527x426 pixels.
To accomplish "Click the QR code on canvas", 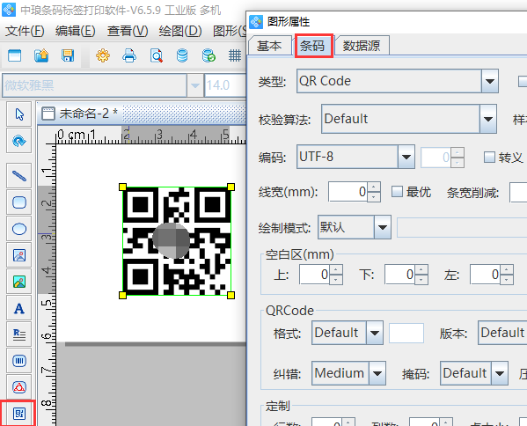I will pyautogui.click(x=177, y=241).
